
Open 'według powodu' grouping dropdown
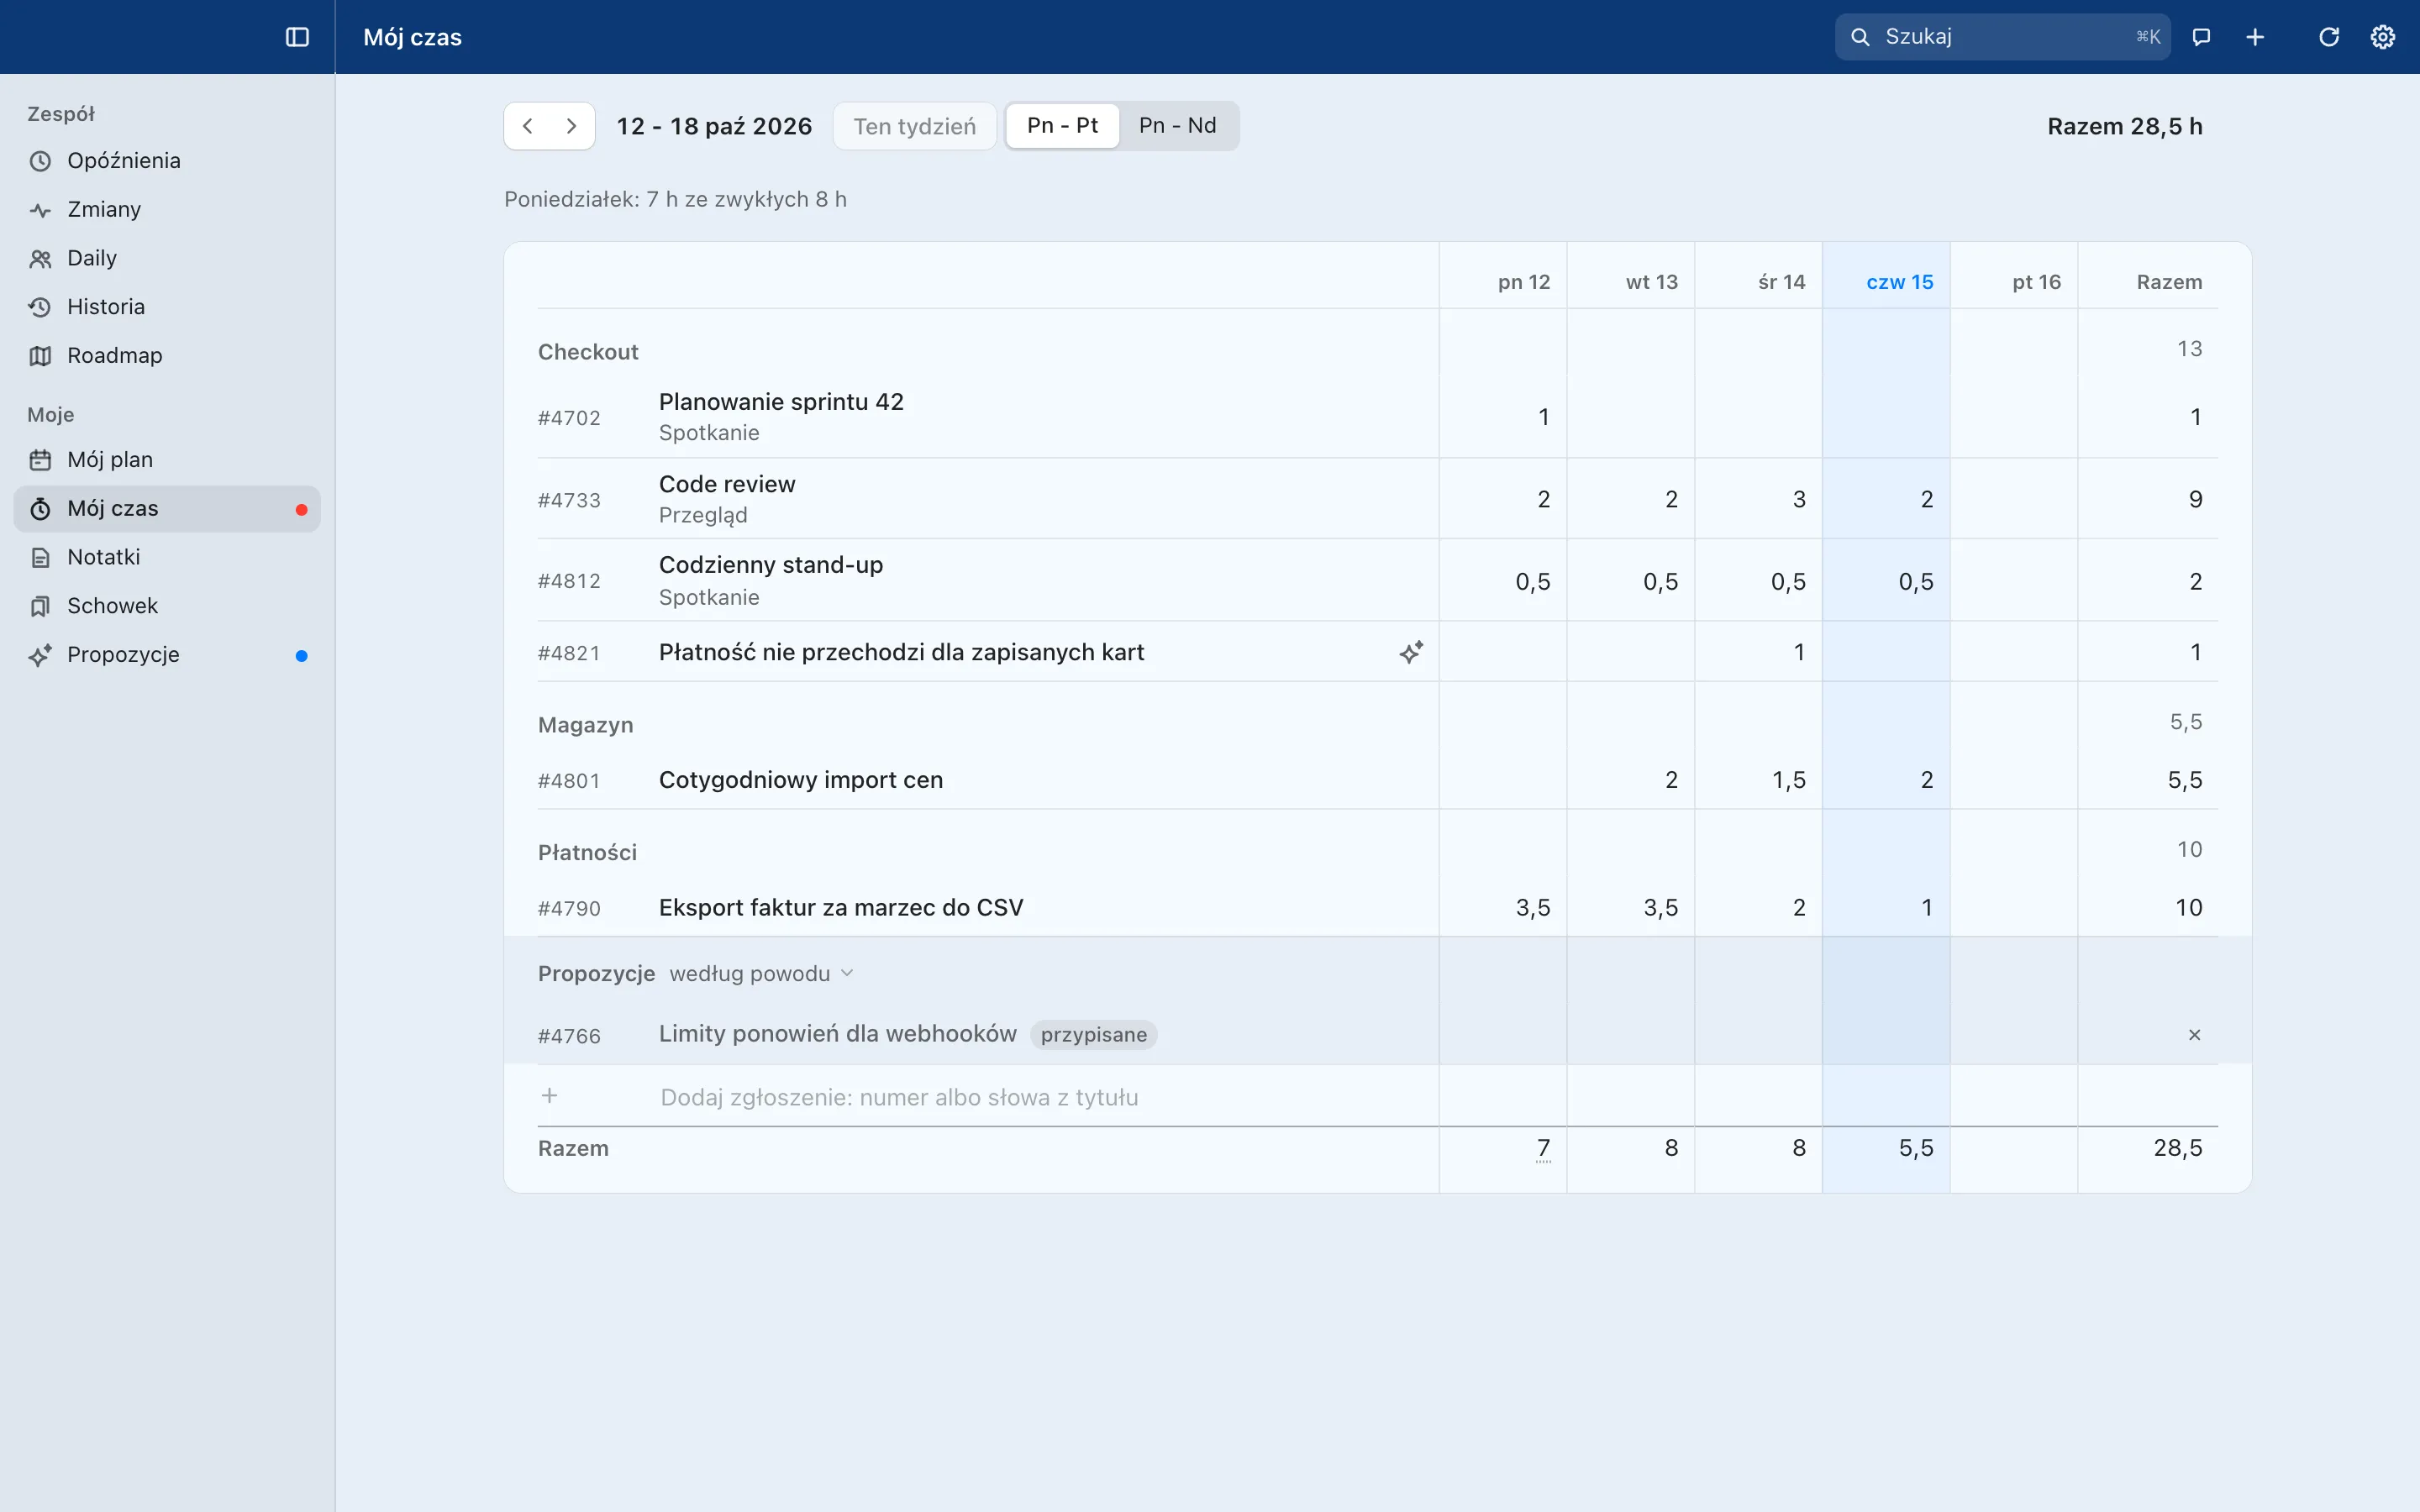[x=761, y=974]
